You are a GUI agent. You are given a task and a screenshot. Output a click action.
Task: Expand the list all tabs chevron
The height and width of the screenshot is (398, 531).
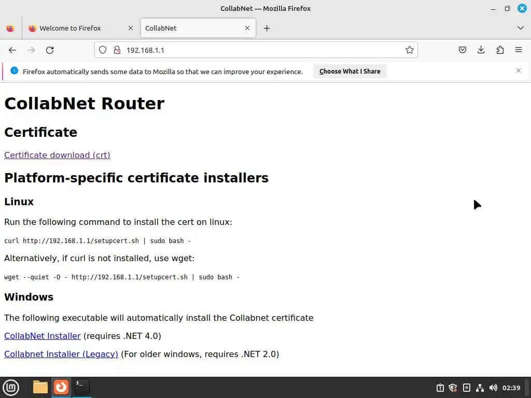click(521, 28)
